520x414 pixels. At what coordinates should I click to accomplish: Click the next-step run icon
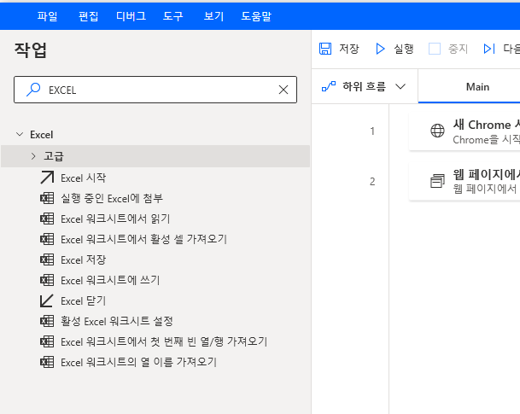(489, 49)
